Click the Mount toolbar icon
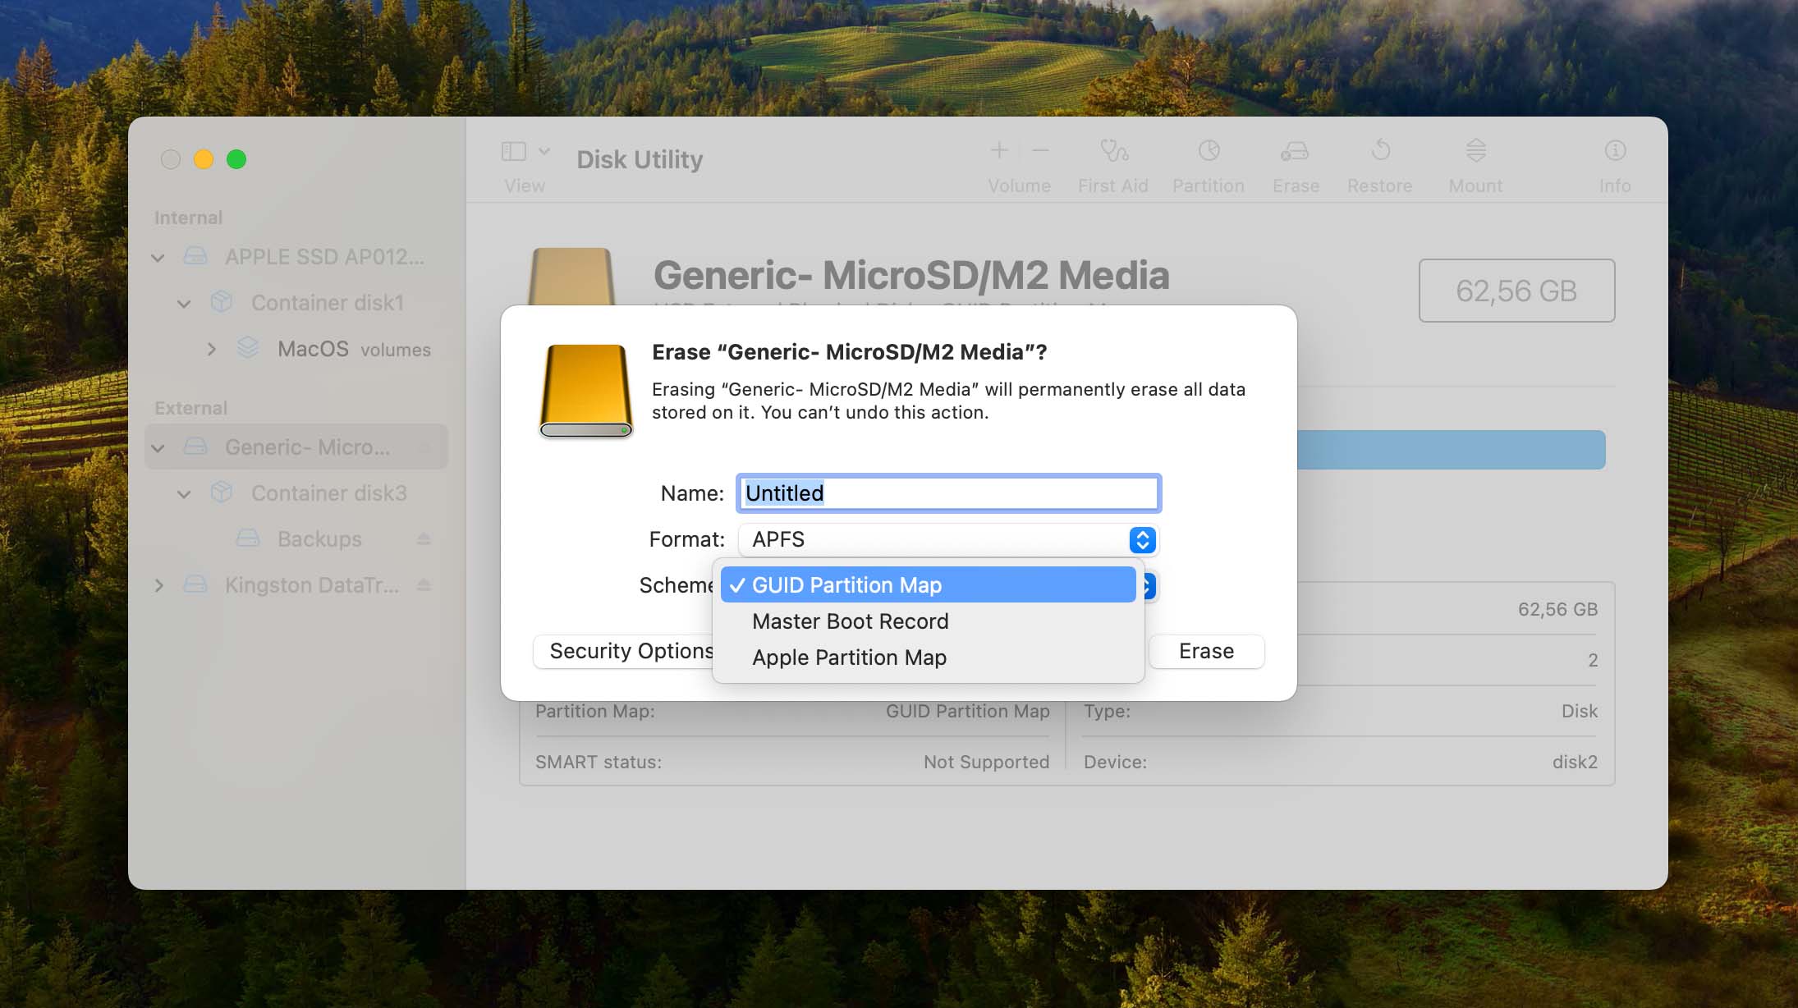The image size is (1798, 1008). click(1475, 150)
